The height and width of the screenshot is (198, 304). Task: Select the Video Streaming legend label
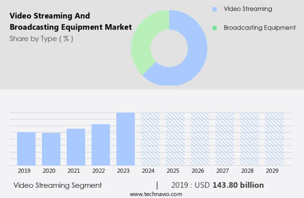point(248,9)
